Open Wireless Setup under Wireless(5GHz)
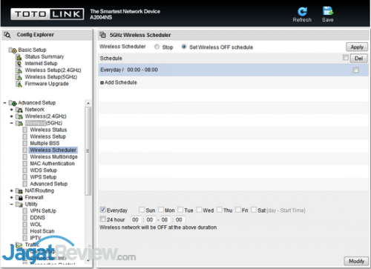 point(48,136)
